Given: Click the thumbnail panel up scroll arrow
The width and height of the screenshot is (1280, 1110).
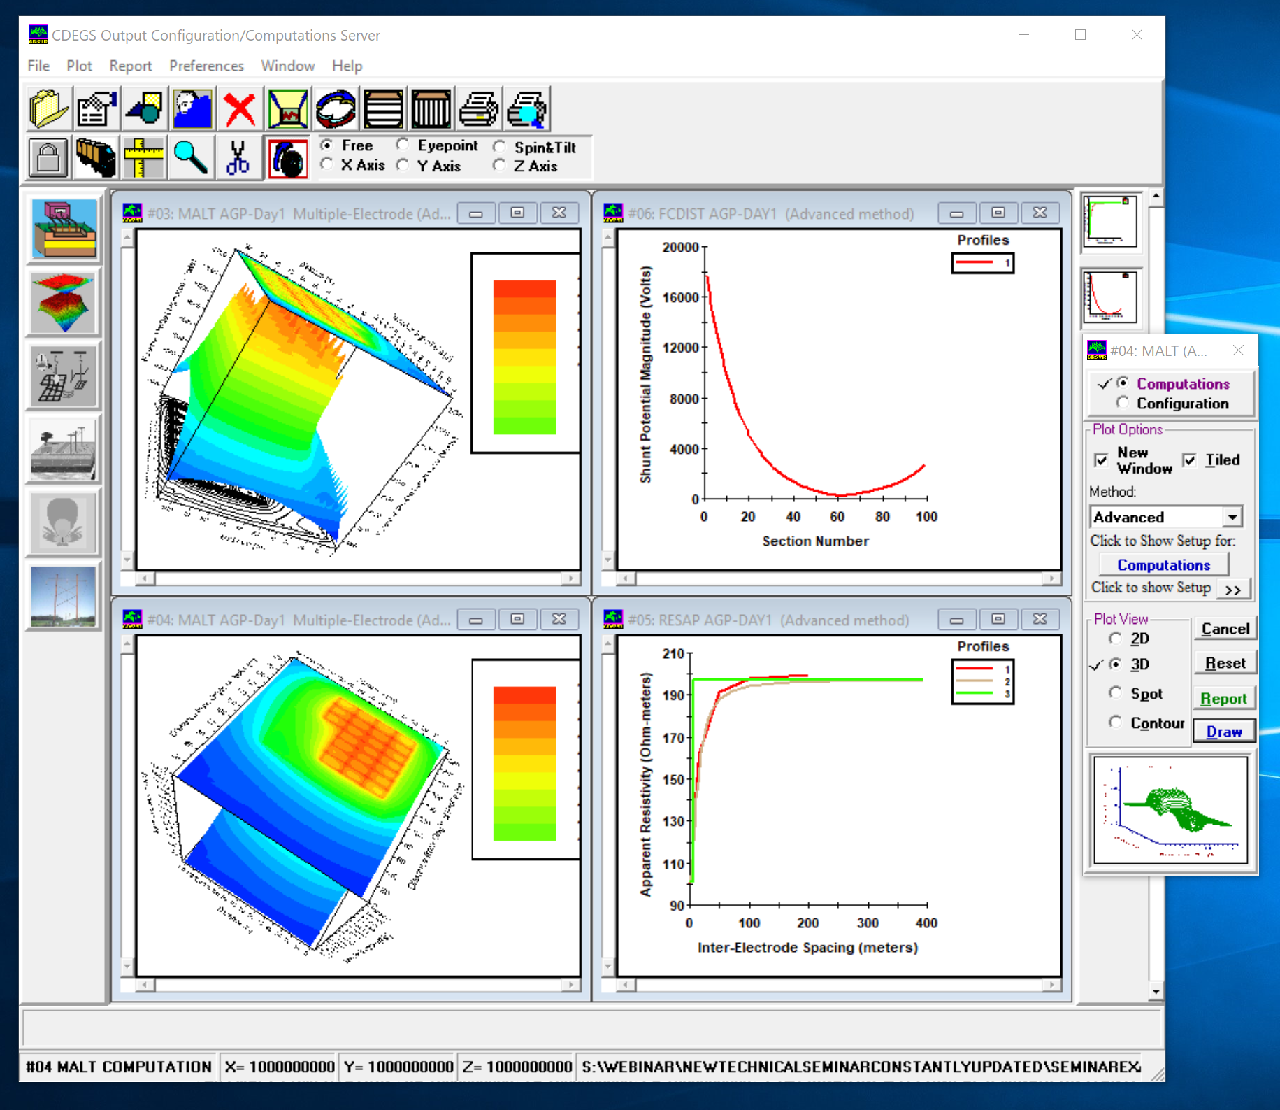Looking at the screenshot, I should pos(1156,197).
